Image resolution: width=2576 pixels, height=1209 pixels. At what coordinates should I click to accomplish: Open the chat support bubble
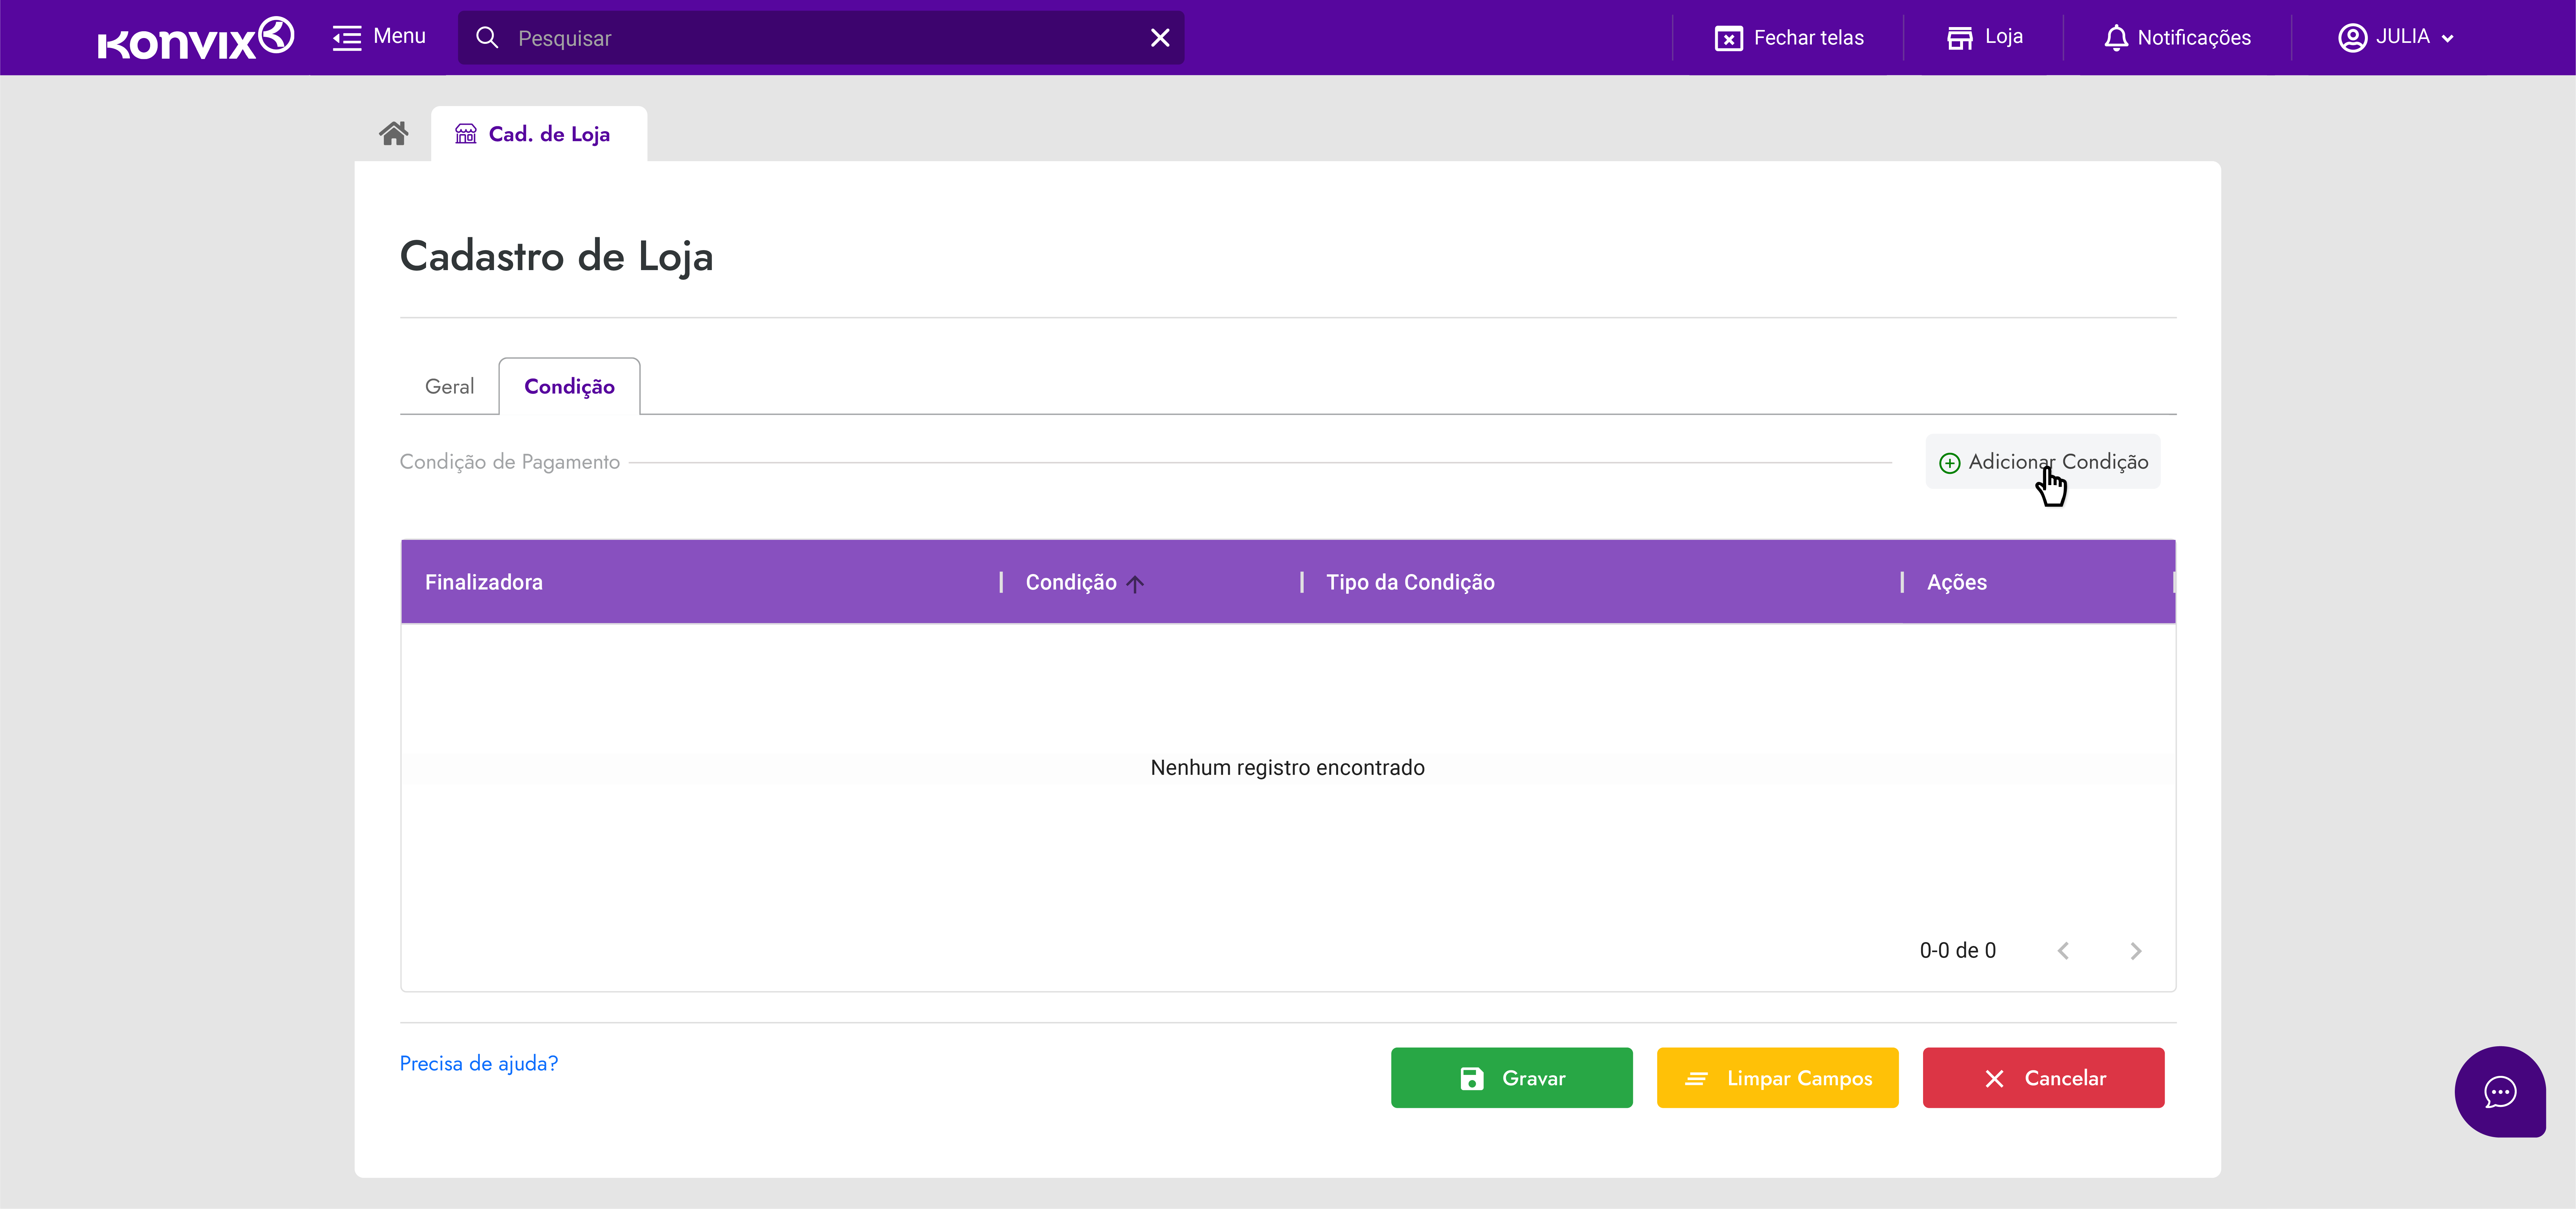pyautogui.click(x=2500, y=1092)
